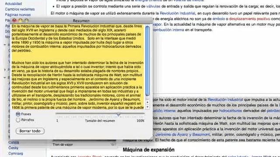Click the 100% label of the summary slider
The width and height of the screenshot is (280, 157).
click(x=140, y=121)
